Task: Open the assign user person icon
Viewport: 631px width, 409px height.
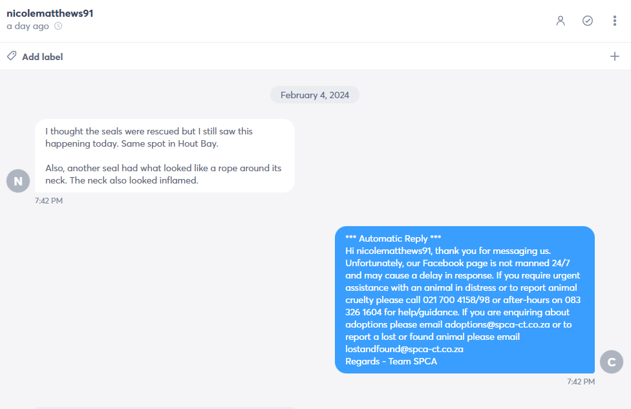Action: coord(560,21)
